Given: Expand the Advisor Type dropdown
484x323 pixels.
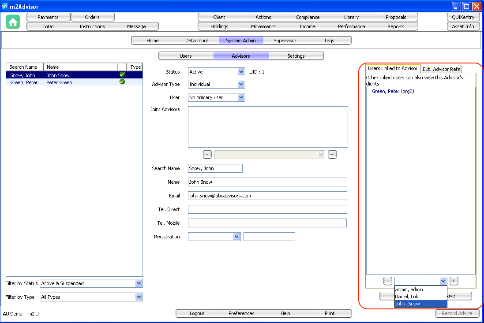Looking at the screenshot, I should pyautogui.click(x=241, y=84).
